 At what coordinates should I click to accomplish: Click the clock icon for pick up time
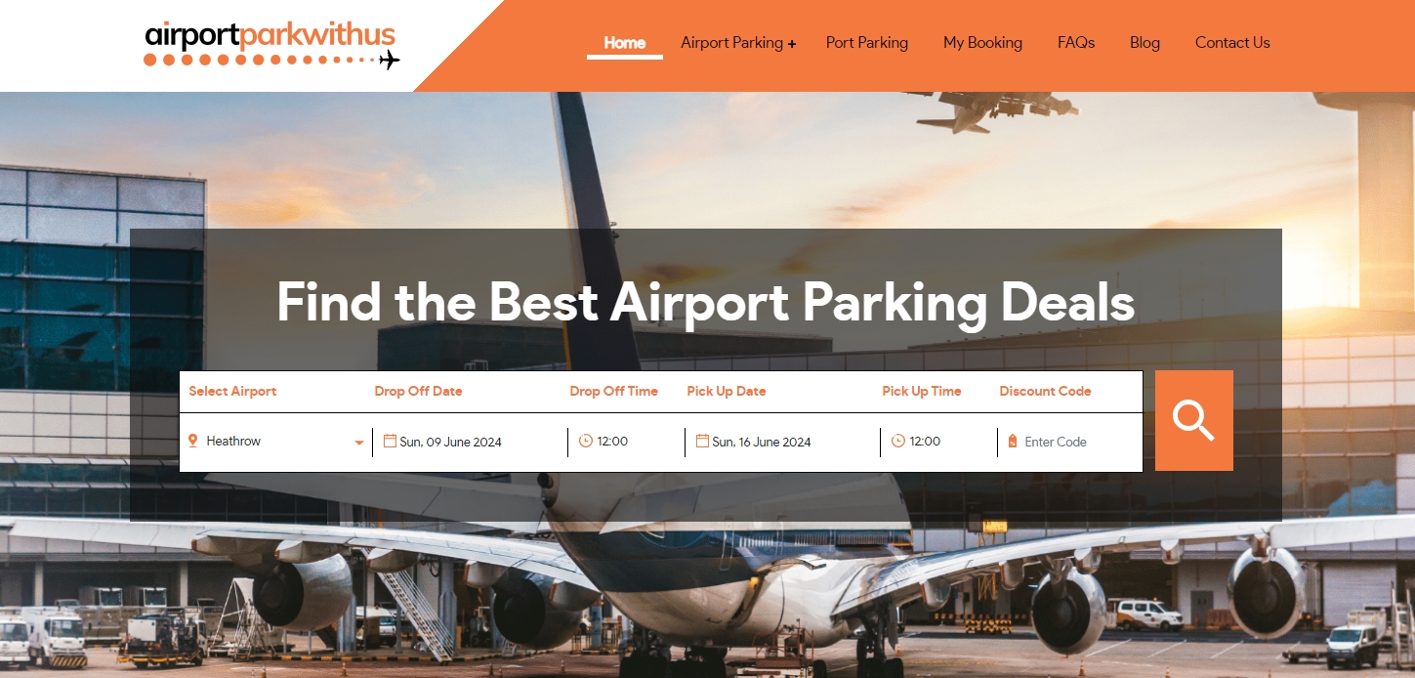898,441
